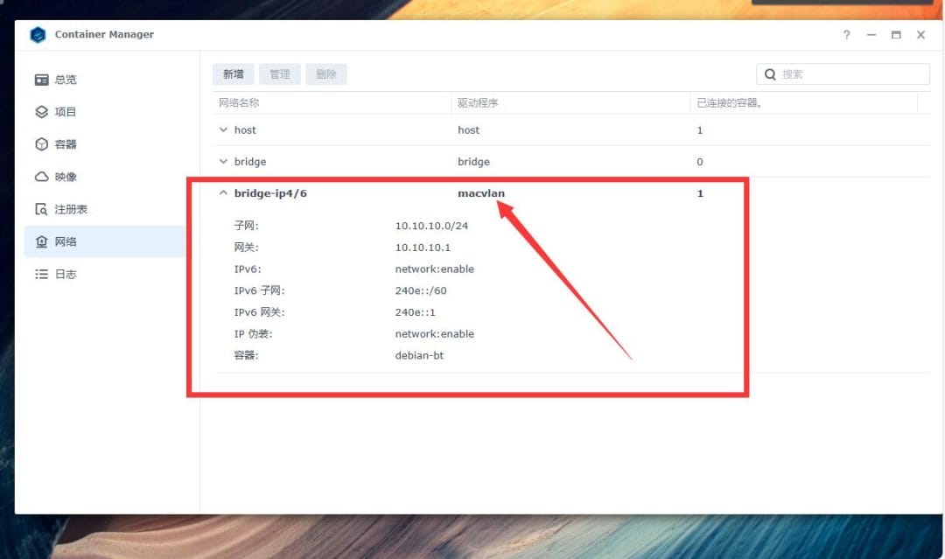
Task: Select the Projects (项目) sidebar icon
Action: pos(40,111)
